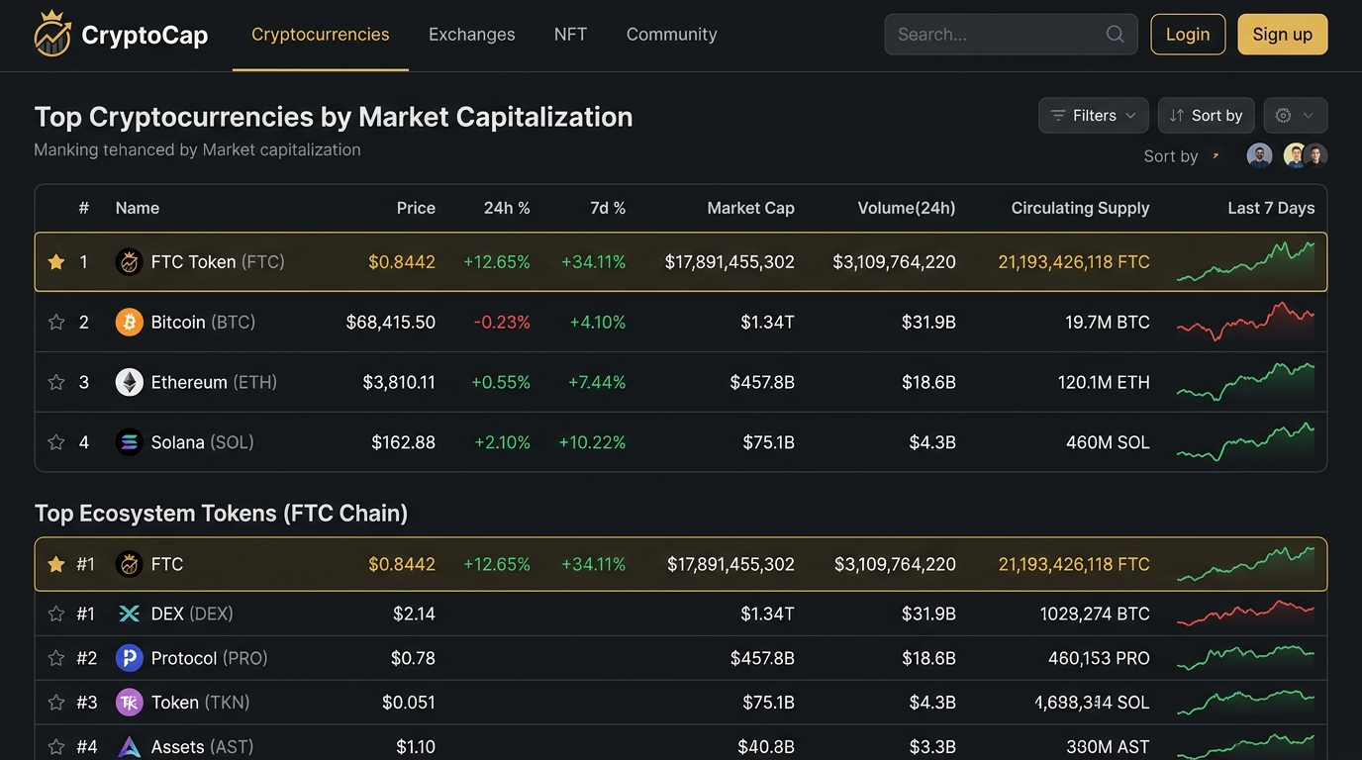Image resolution: width=1362 pixels, height=760 pixels.
Task: Open the Cryptocurrencies tab
Action: [x=321, y=35]
